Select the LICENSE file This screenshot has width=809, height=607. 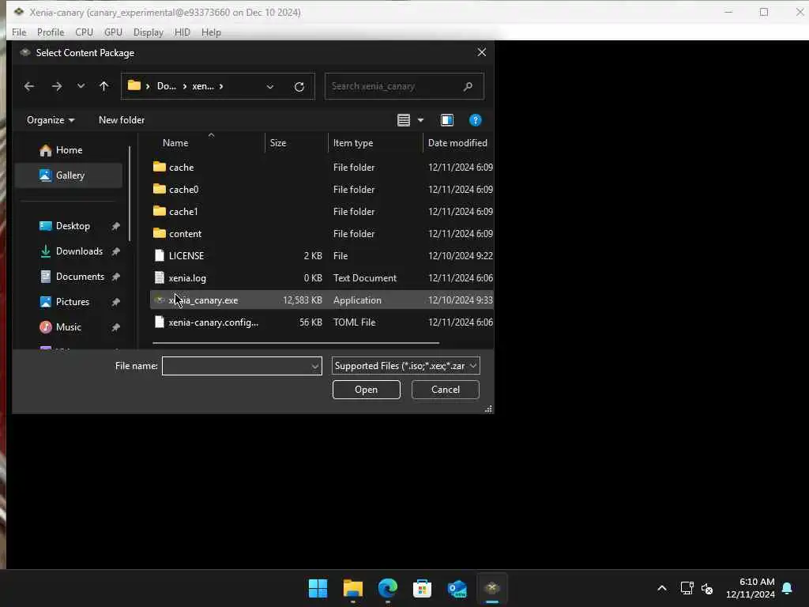click(x=322, y=256)
